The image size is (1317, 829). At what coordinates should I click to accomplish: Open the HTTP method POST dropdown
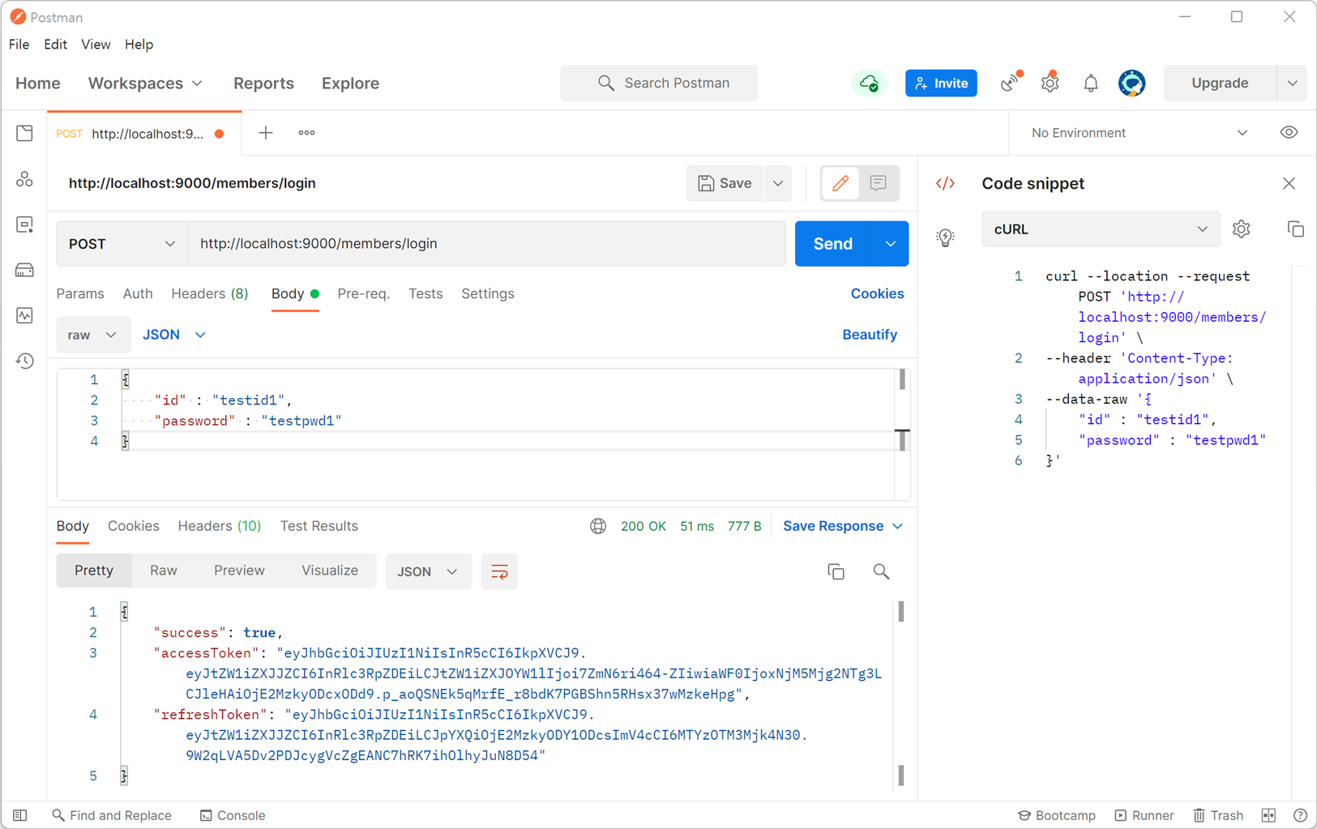point(122,244)
